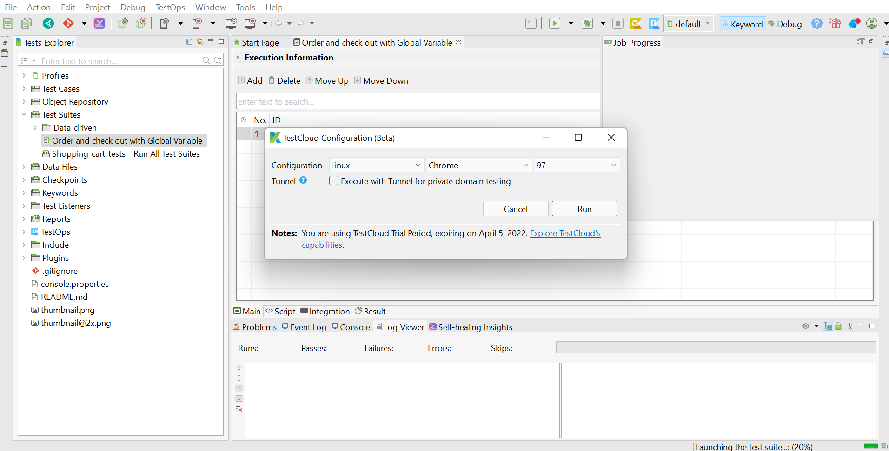Toggle the eye visibility icon in Log Viewer

(x=806, y=326)
